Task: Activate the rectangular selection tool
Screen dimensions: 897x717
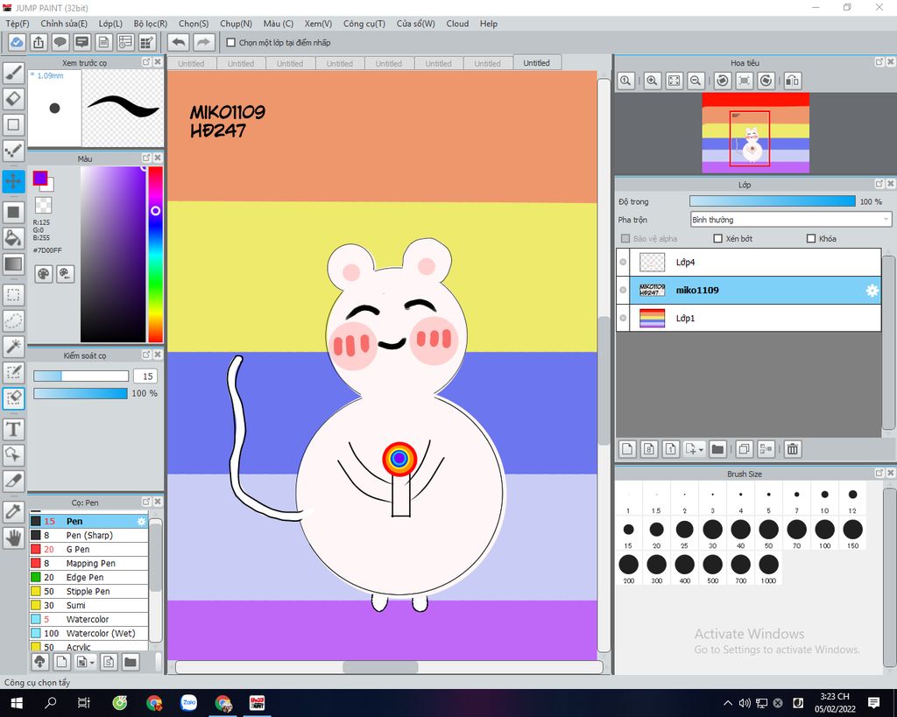Action: (x=13, y=294)
